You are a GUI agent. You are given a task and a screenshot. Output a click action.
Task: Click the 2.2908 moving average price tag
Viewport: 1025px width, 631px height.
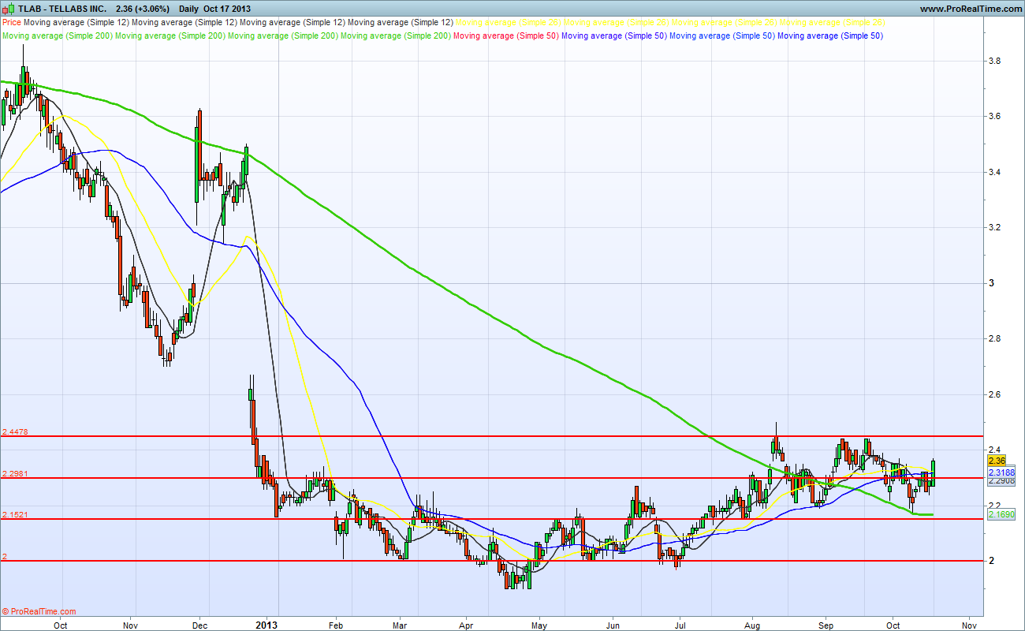pos(1001,480)
